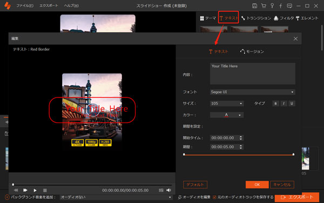
Task: Click the キャンセル button
Action: [282, 185]
